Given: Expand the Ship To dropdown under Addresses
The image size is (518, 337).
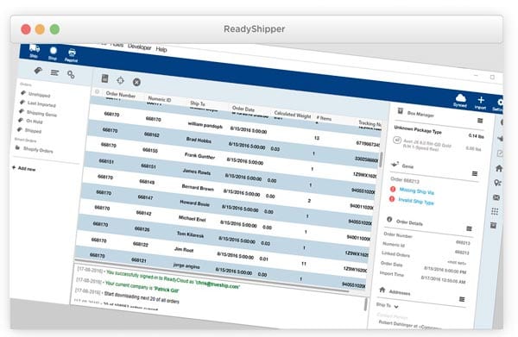Looking at the screenshot, I should pos(396,307).
